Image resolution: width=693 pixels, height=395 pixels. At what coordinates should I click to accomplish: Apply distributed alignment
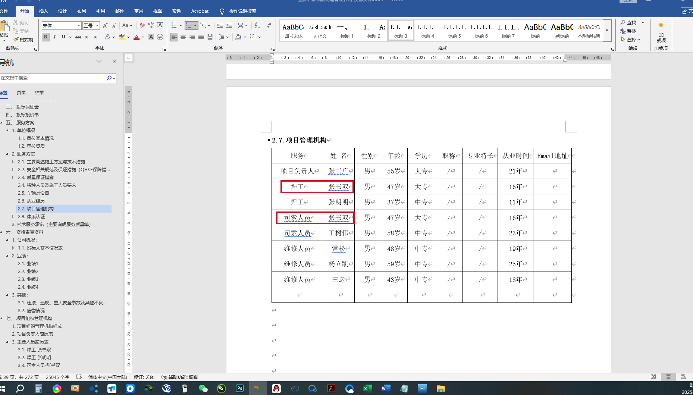(x=210, y=37)
